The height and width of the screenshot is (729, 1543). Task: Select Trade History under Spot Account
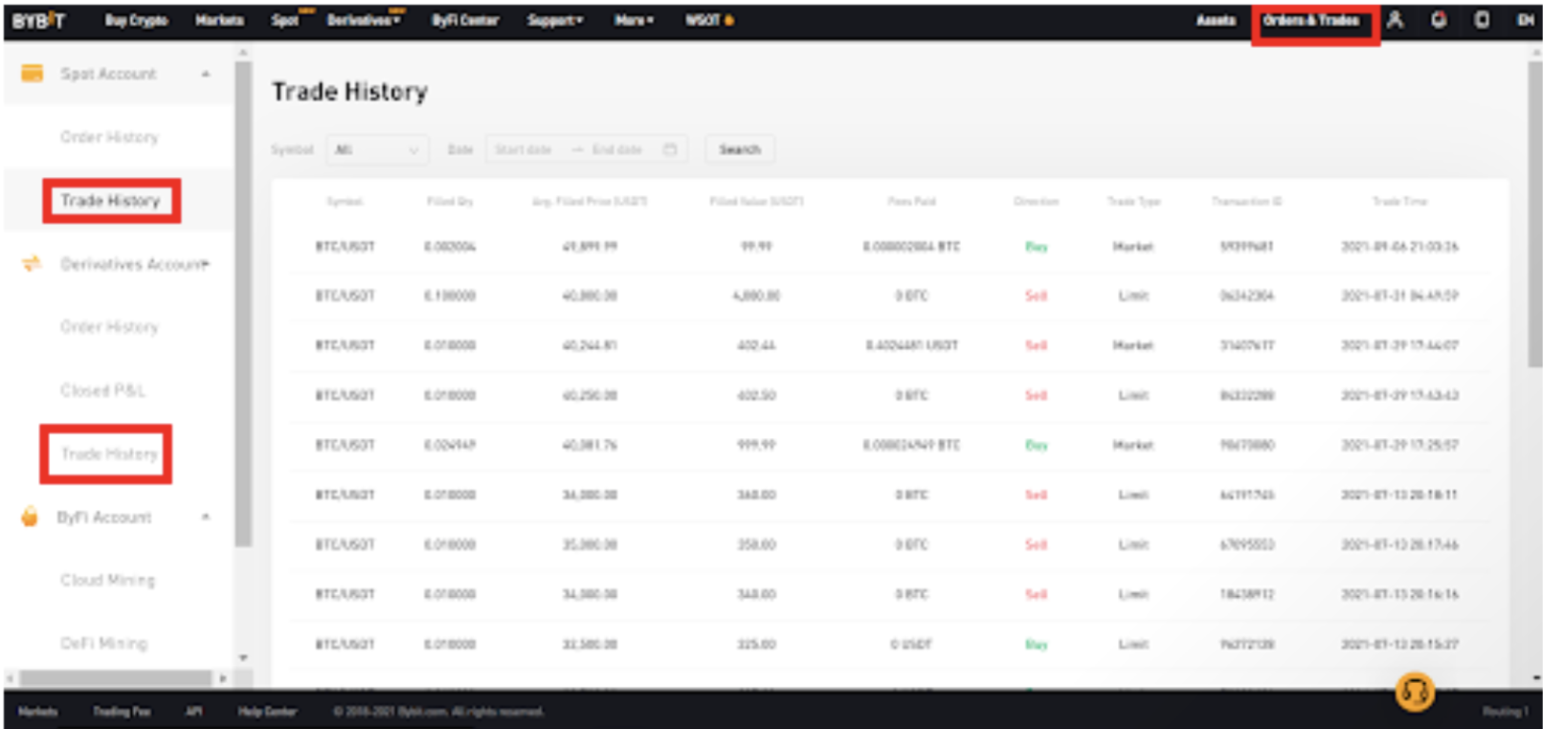point(110,201)
